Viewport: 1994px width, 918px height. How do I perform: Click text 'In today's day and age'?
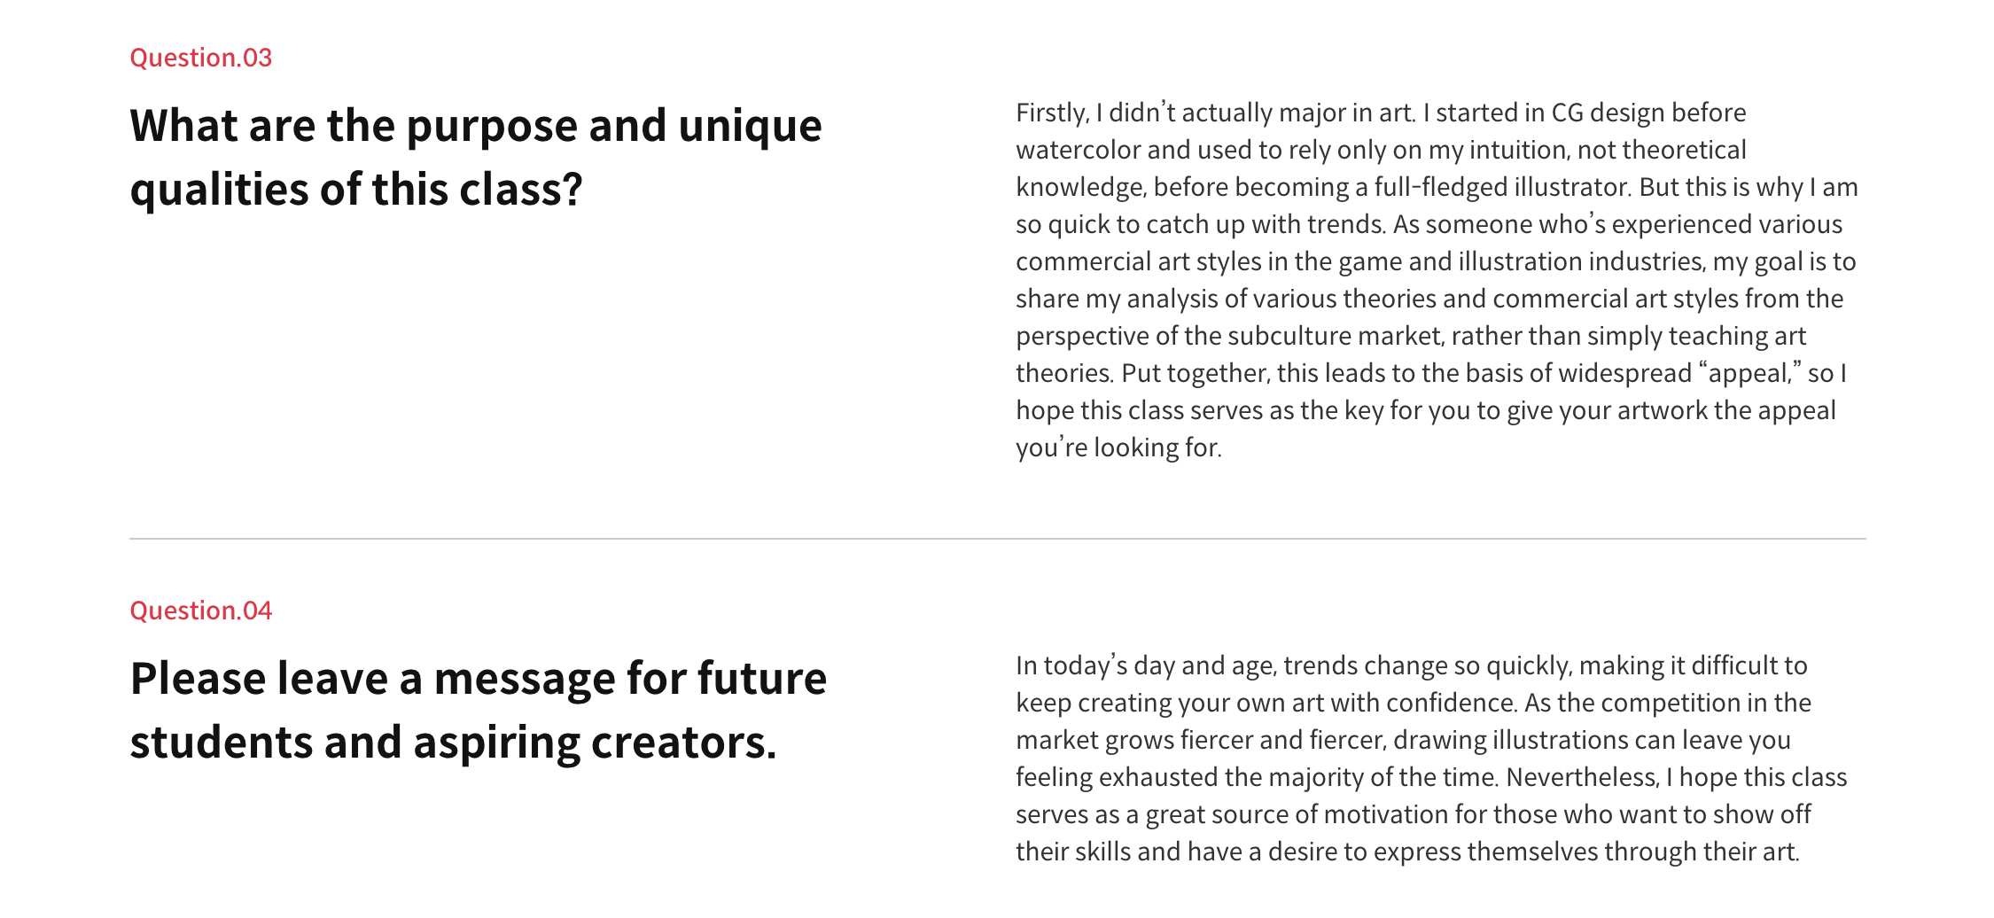point(1146,665)
